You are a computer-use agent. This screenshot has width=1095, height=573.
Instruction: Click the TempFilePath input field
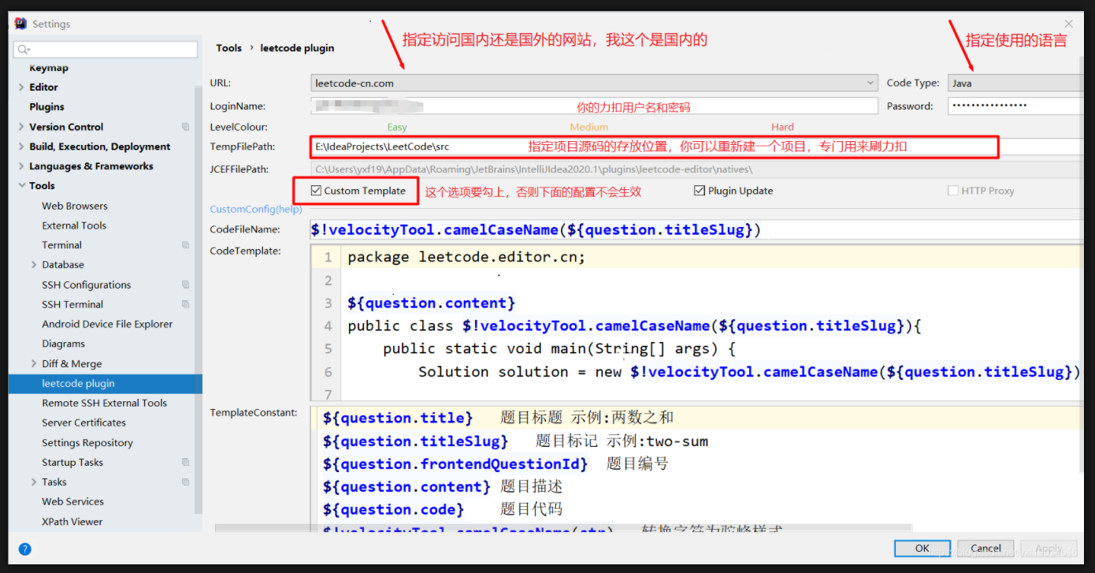point(697,147)
